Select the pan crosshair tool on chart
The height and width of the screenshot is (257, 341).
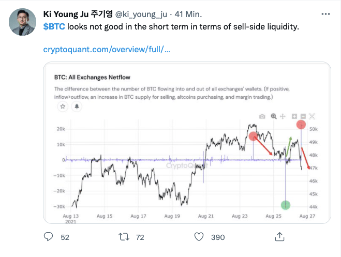tap(284, 117)
